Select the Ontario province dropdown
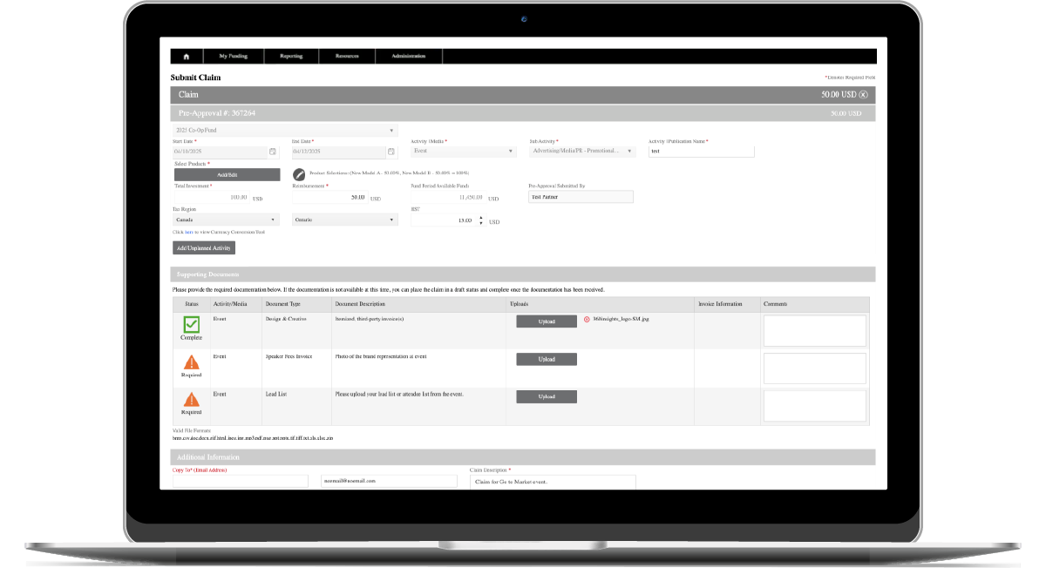 (345, 220)
